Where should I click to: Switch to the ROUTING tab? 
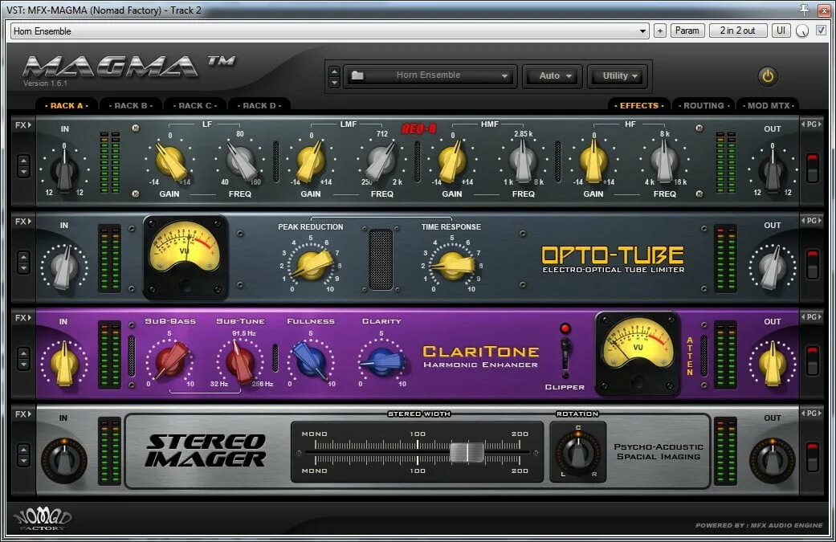pyautogui.click(x=703, y=105)
